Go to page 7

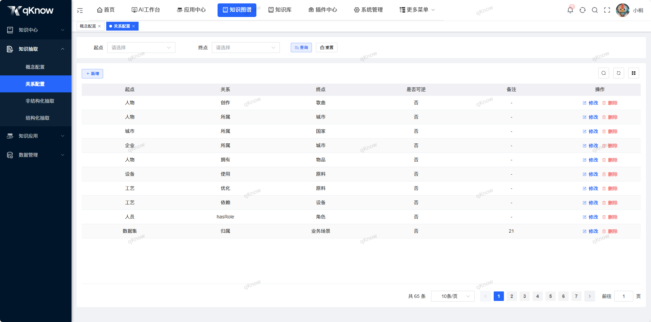click(576, 296)
